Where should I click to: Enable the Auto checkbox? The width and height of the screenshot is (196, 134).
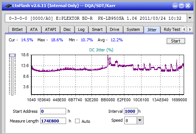77,121
